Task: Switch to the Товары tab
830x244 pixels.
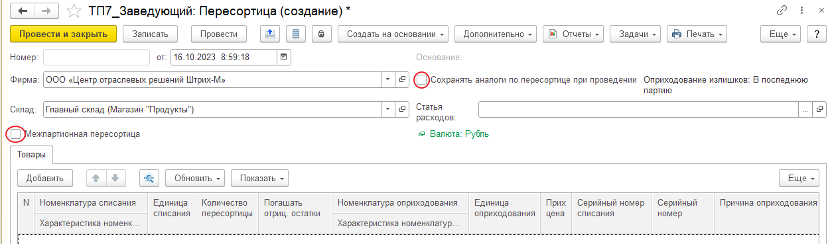Action: 32,155
